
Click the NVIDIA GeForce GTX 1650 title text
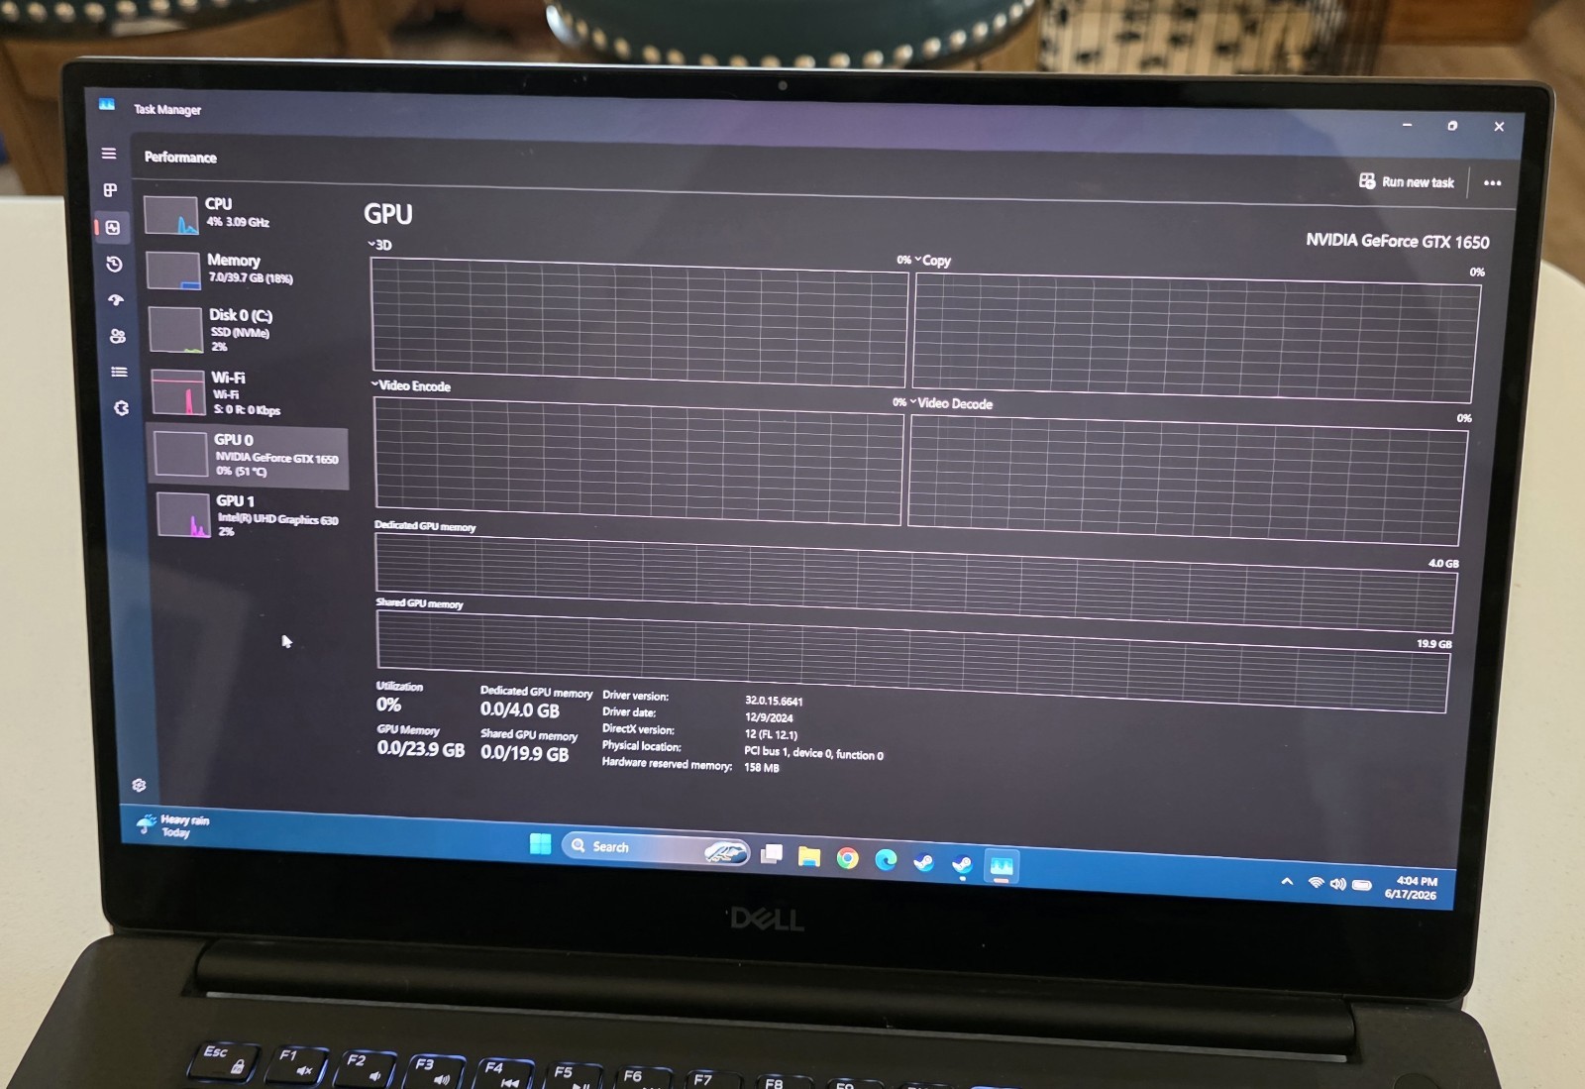(1397, 241)
